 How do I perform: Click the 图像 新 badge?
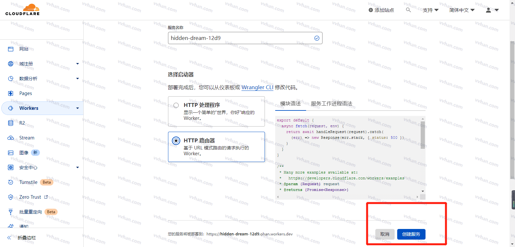pyautogui.click(x=35, y=153)
